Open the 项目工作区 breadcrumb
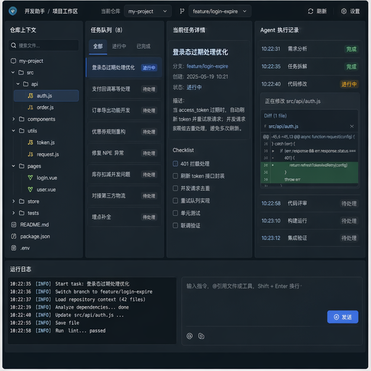The image size is (371, 371). (x=65, y=11)
